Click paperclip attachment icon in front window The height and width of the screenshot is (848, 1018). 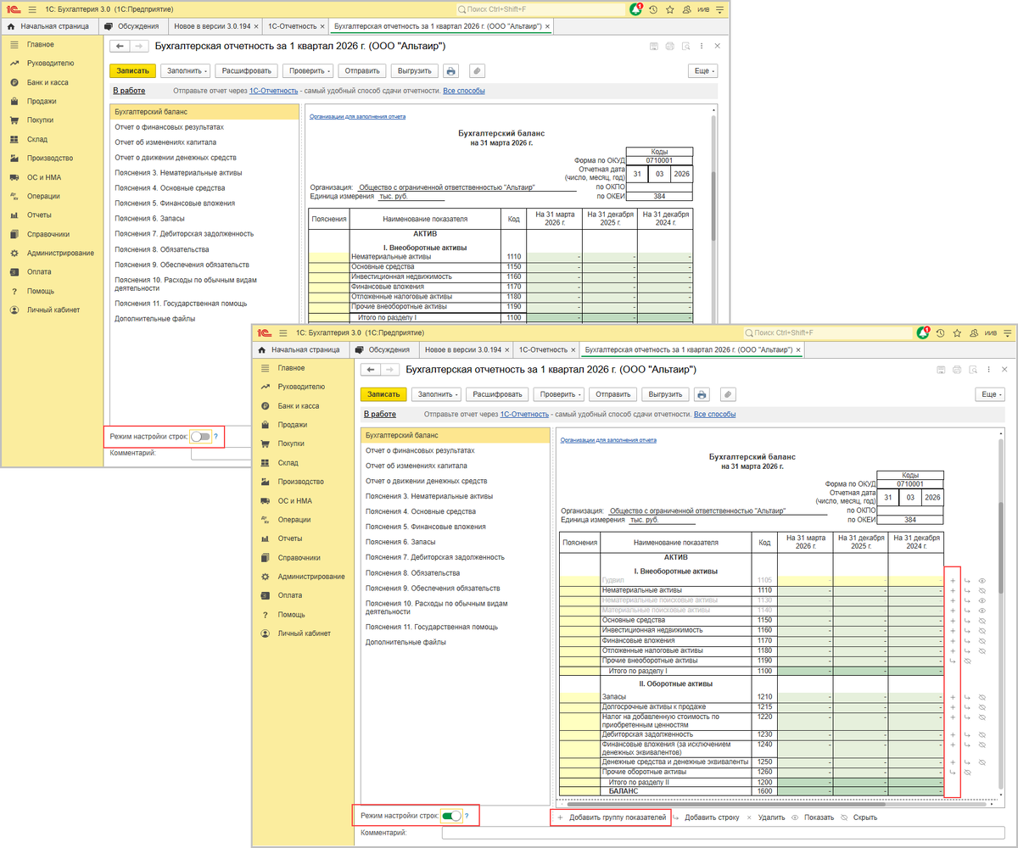pyautogui.click(x=727, y=394)
